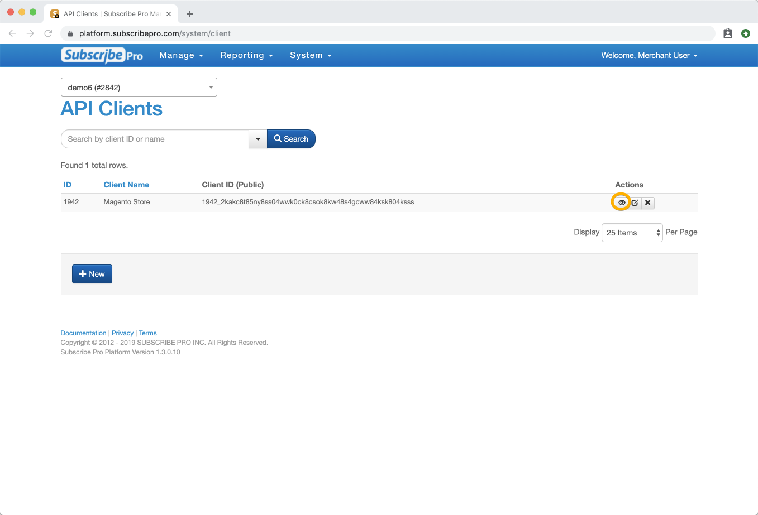This screenshot has width=758, height=515.
Task: Create a New API client
Action: (92, 274)
